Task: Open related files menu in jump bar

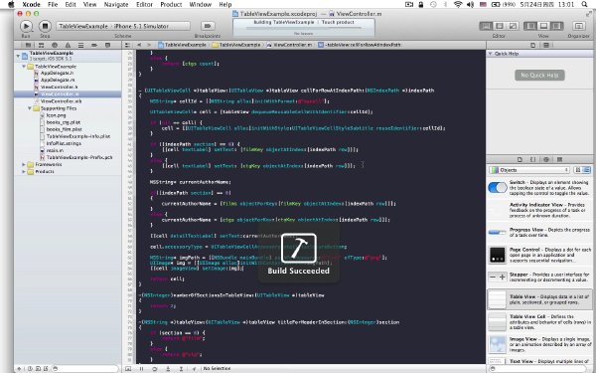Action: (x=127, y=45)
